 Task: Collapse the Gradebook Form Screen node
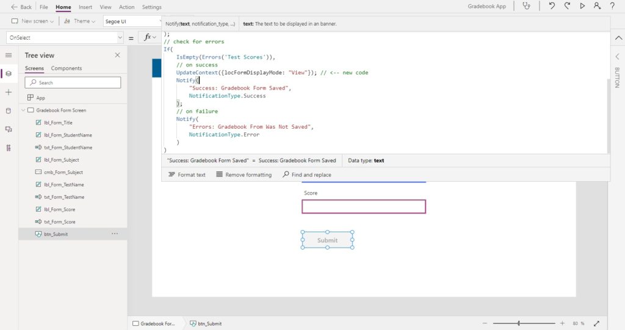click(23, 110)
